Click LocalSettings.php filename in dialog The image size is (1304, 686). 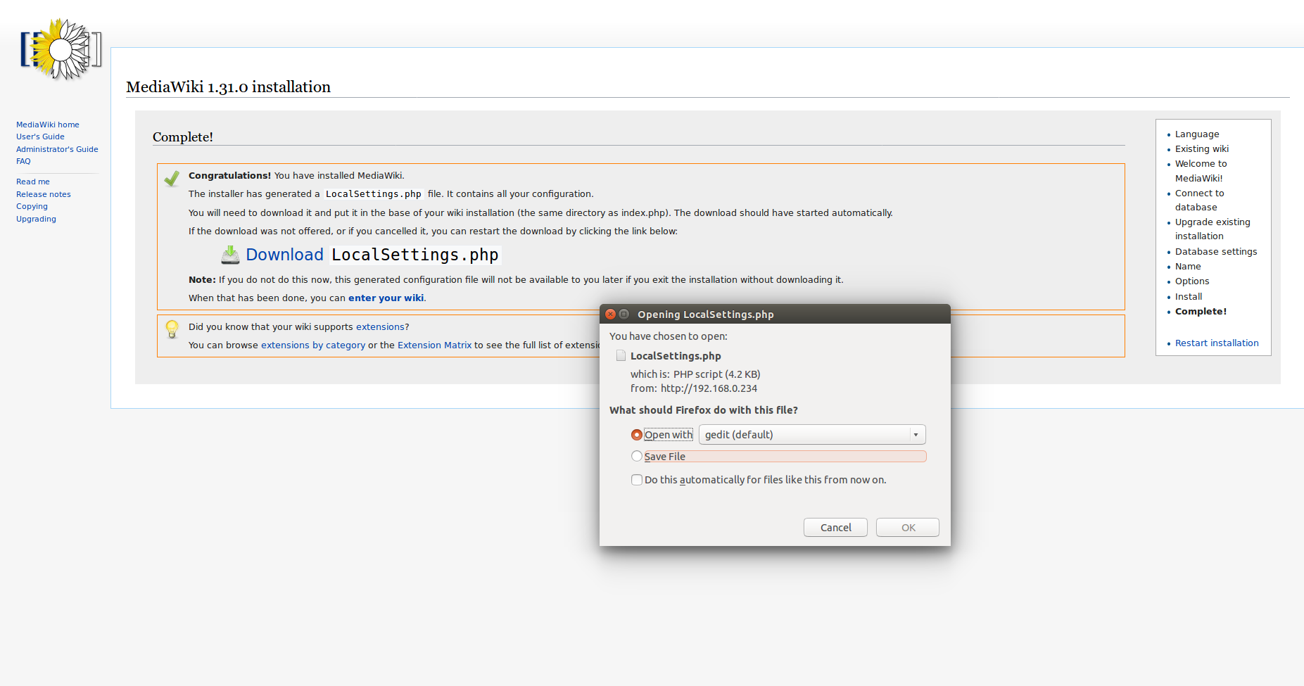coord(676,356)
